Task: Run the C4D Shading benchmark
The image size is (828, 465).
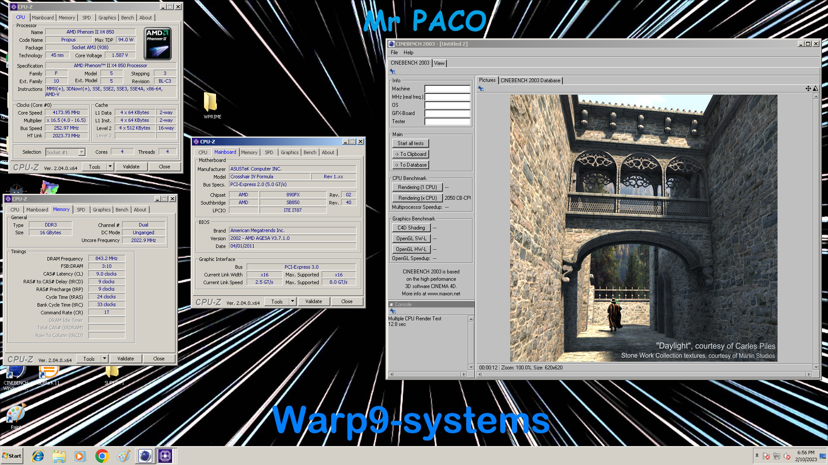Action: click(411, 228)
